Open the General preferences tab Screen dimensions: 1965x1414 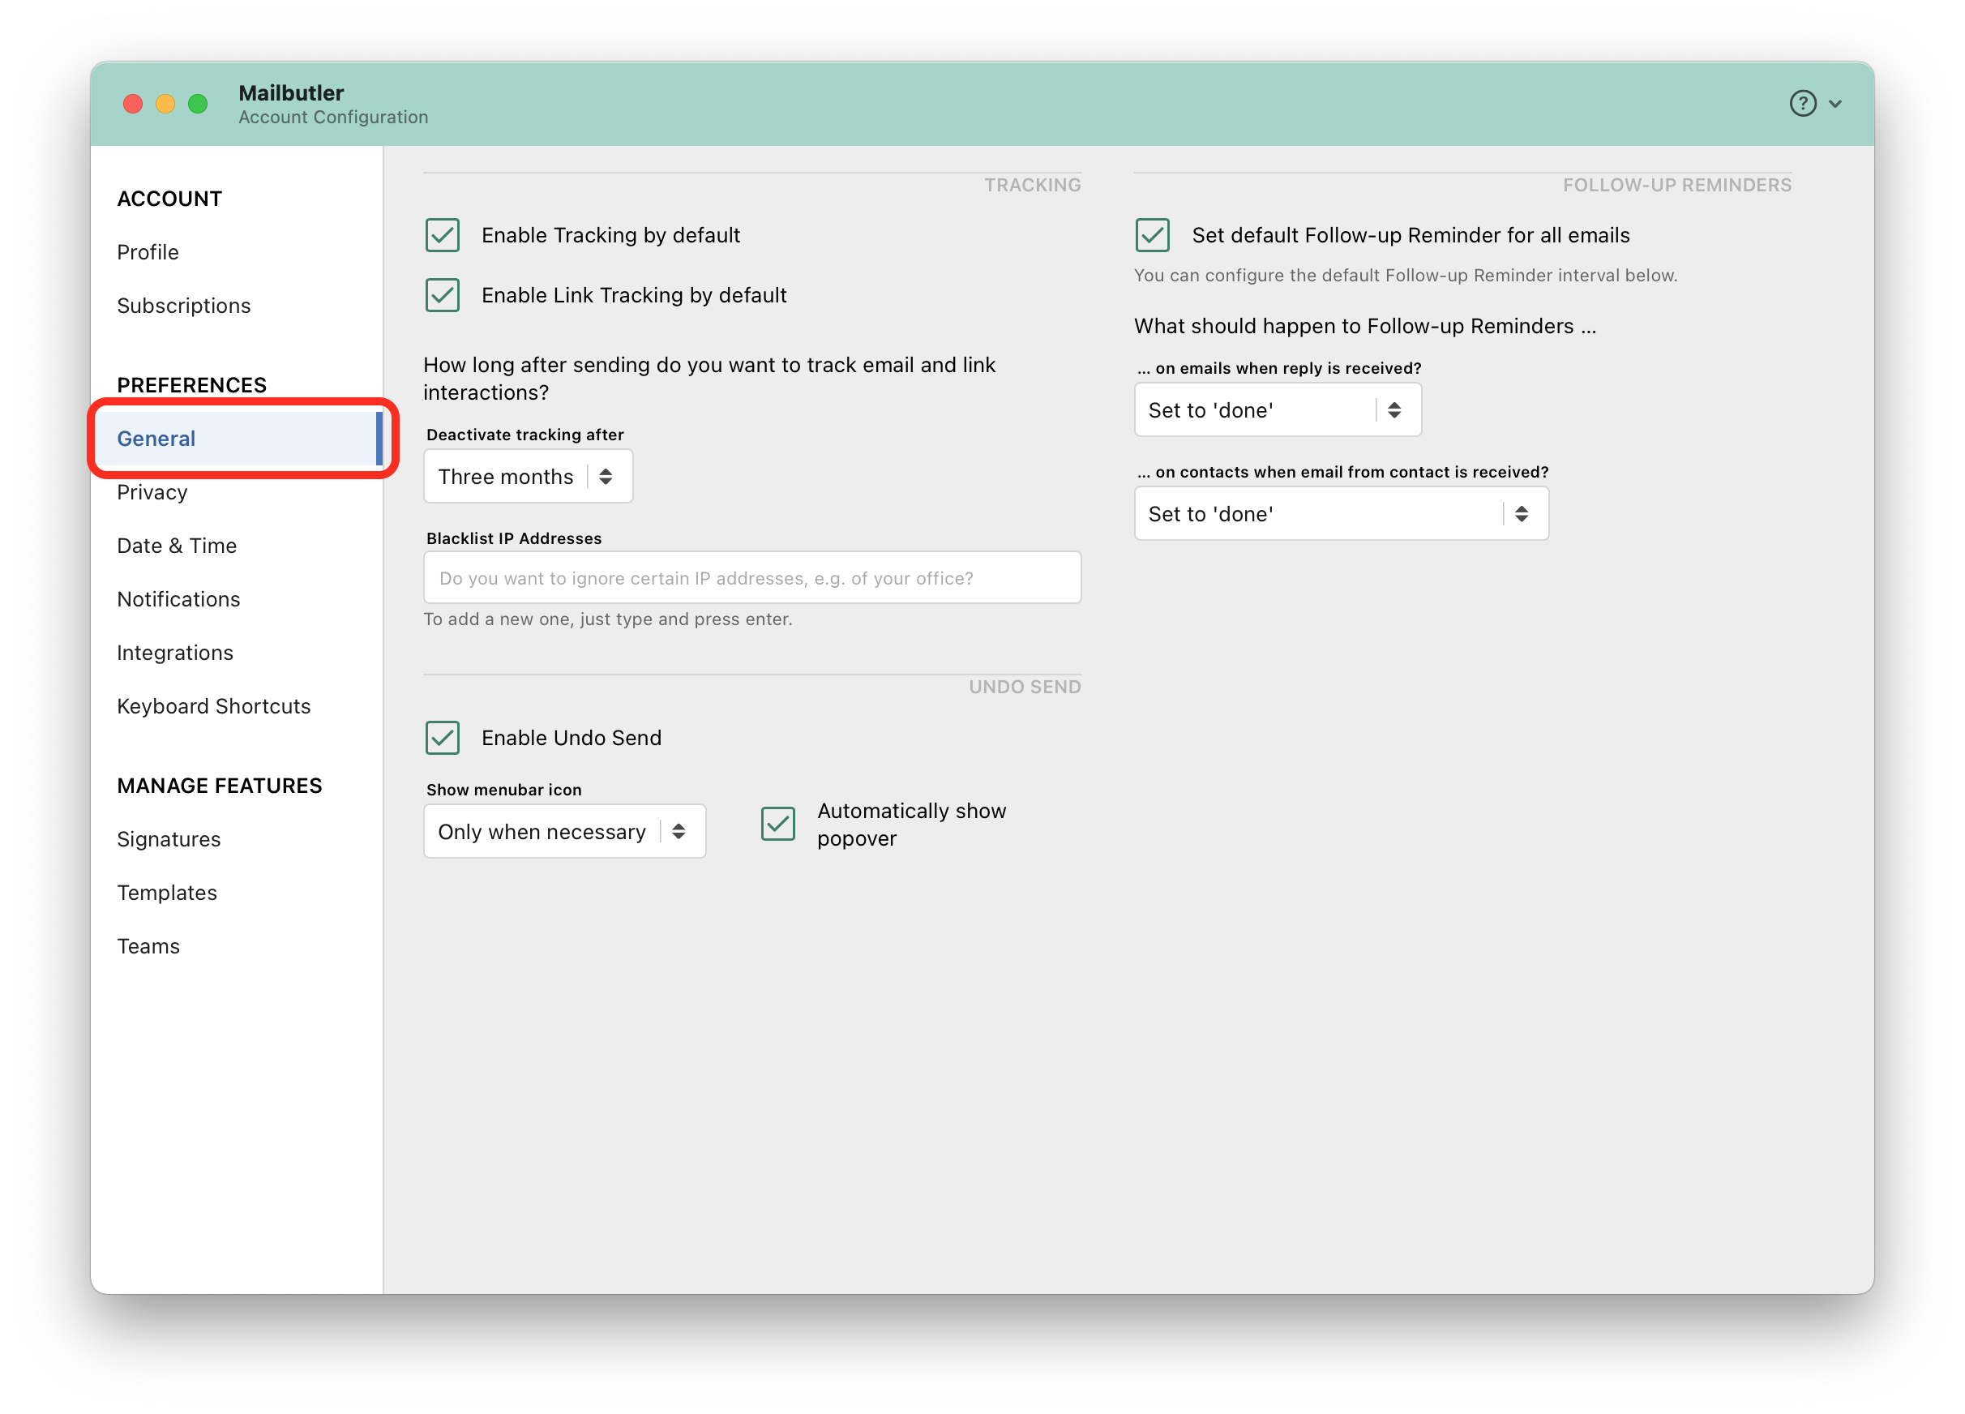pos(156,438)
